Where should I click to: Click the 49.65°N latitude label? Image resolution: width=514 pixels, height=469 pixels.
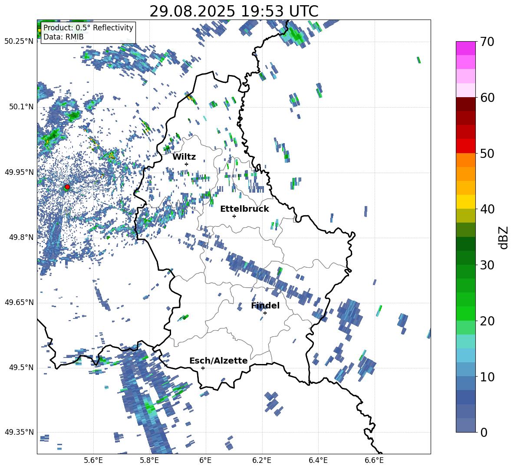pyautogui.click(x=20, y=302)
